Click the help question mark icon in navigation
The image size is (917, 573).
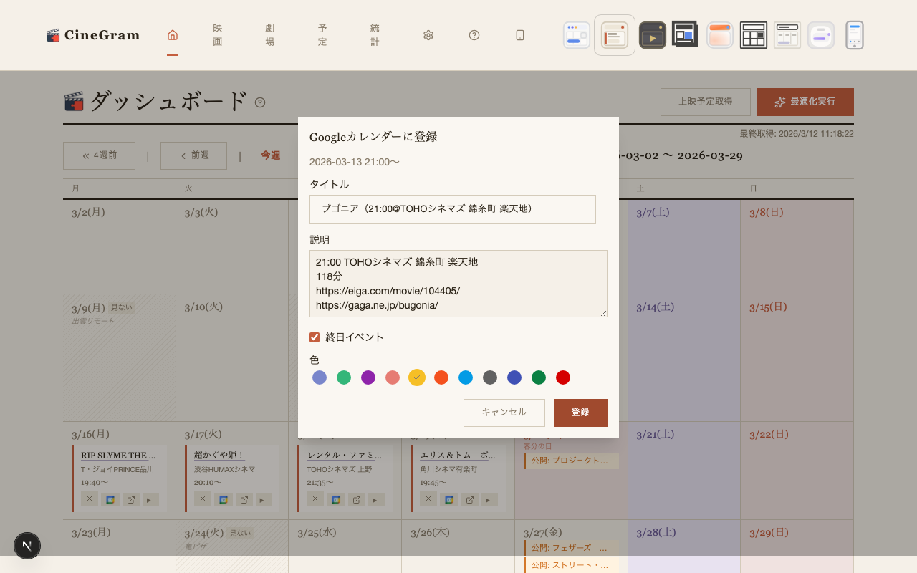[474, 34]
